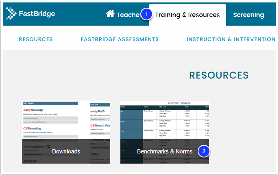Open the Training & Resources tab
This screenshot has width=279, height=175.
tap(187, 15)
